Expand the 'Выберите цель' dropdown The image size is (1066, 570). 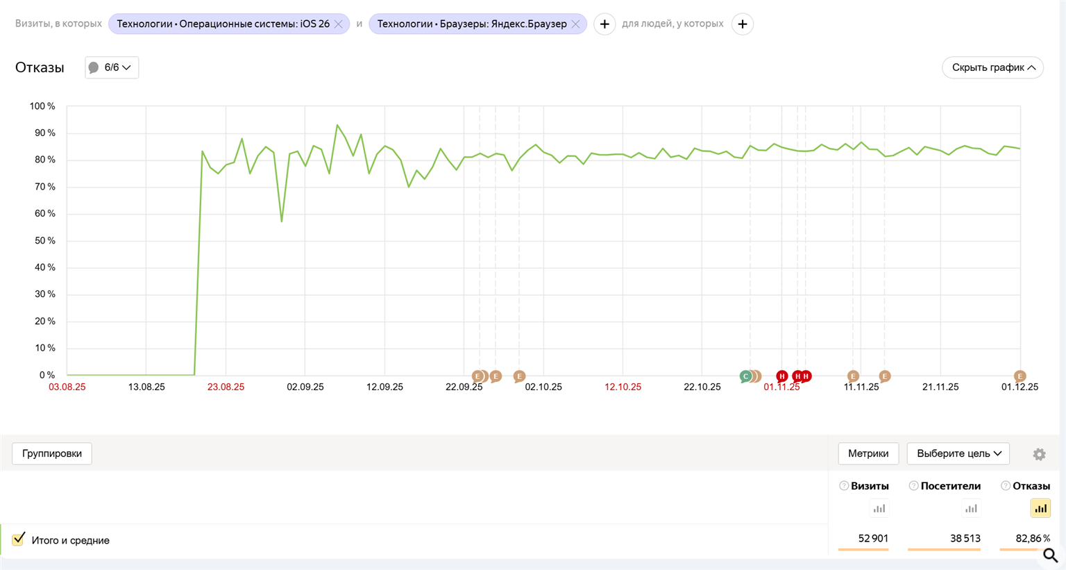(x=958, y=453)
